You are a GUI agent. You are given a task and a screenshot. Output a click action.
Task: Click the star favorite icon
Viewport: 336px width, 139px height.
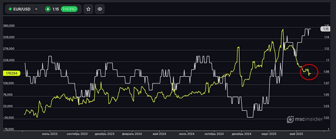[88, 9]
